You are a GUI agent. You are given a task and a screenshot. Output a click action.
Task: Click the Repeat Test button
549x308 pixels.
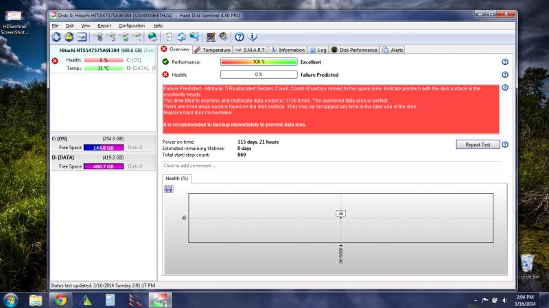click(x=478, y=144)
